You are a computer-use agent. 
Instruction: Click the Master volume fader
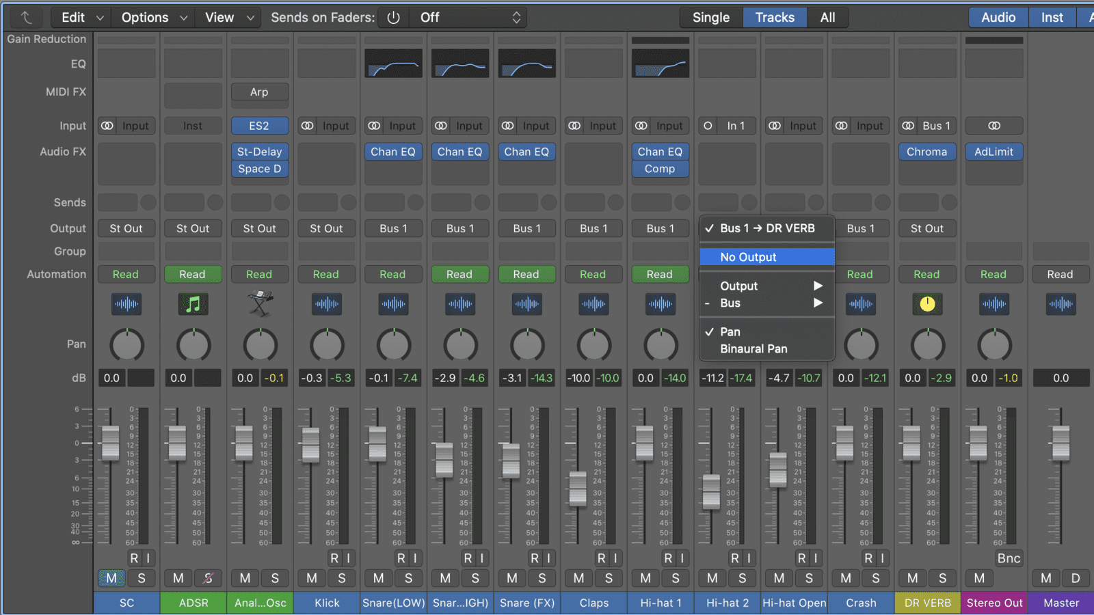click(1060, 443)
